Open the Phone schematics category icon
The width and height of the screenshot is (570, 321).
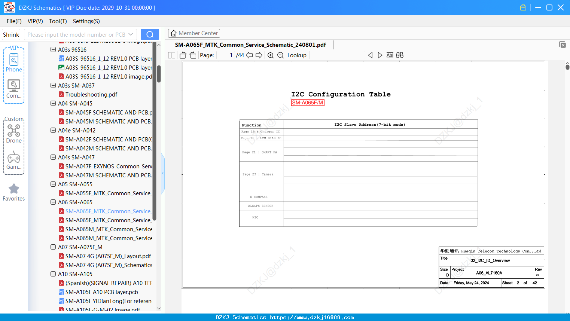click(x=14, y=62)
